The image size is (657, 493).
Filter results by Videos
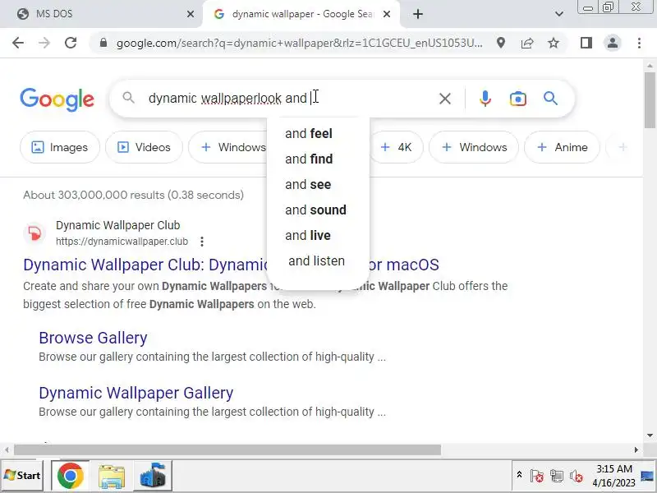145,147
